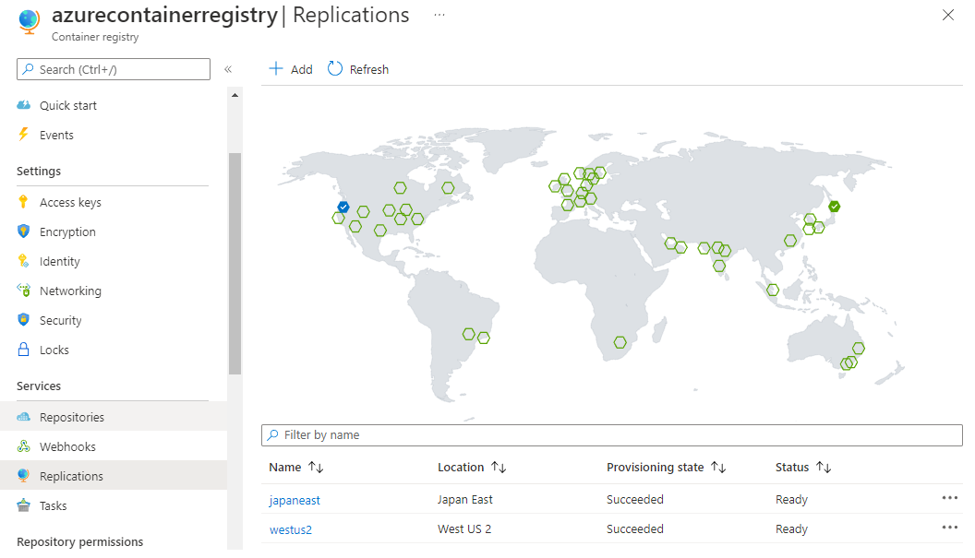Image resolution: width=975 pixels, height=558 pixels.
Task: Click the circular Refresh arrow icon
Action: coord(335,68)
